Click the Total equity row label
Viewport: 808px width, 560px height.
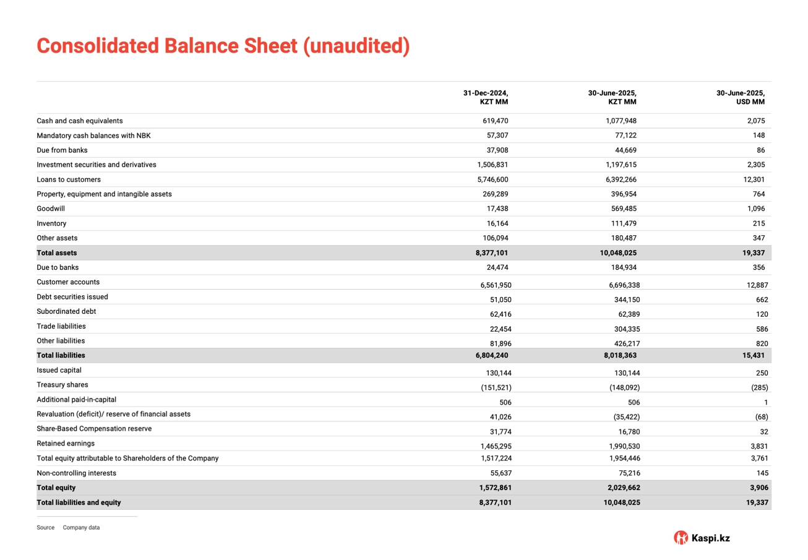(x=56, y=488)
